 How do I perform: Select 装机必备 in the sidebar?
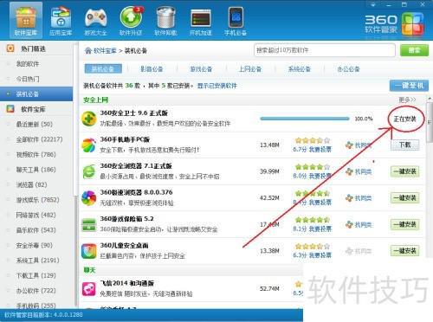36,93
